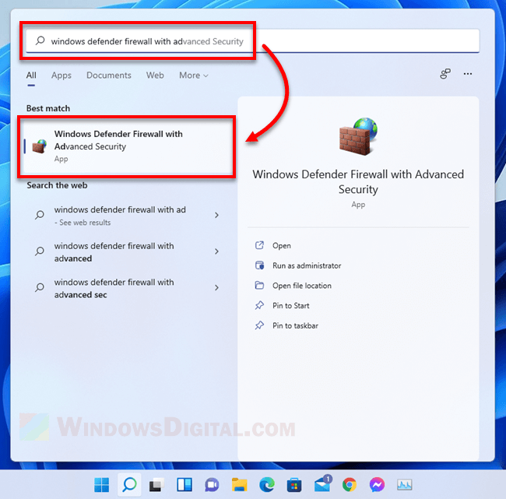
Task: Click the large firewall icon in preview pane
Action: [358, 136]
